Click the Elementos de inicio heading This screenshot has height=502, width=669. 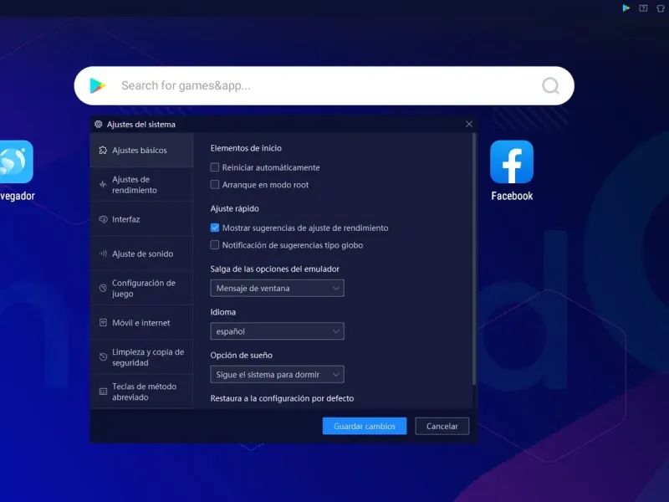246,148
